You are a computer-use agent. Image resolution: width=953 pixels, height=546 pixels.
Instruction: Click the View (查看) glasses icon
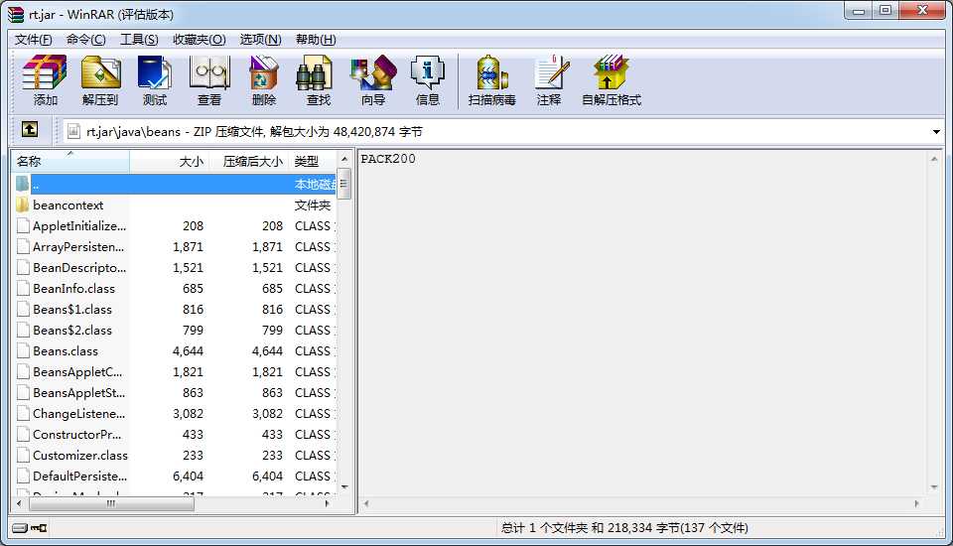209,80
